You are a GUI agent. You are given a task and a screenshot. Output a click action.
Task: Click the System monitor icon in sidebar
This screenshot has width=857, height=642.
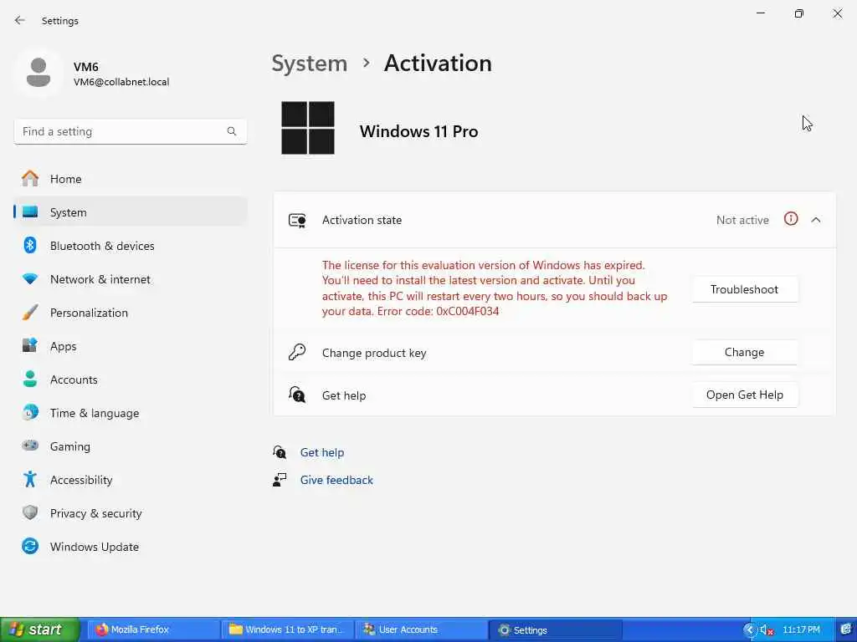click(x=30, y=211)
